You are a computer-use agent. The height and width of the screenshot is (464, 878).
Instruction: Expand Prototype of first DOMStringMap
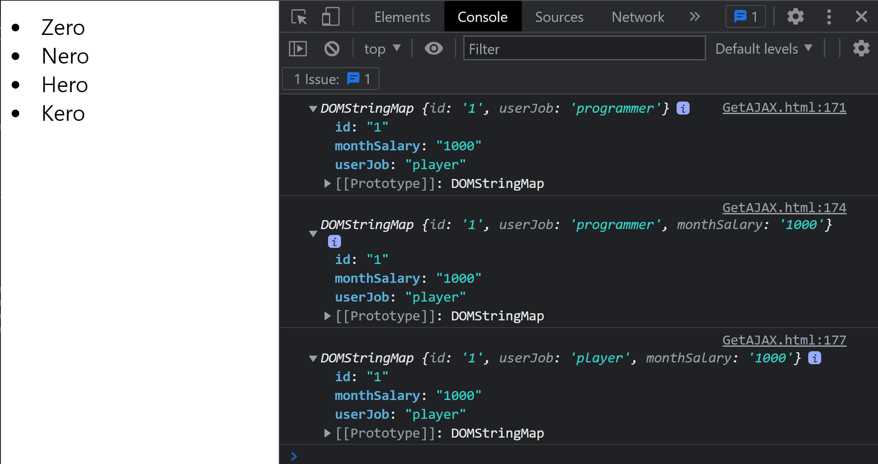[327, 183]
